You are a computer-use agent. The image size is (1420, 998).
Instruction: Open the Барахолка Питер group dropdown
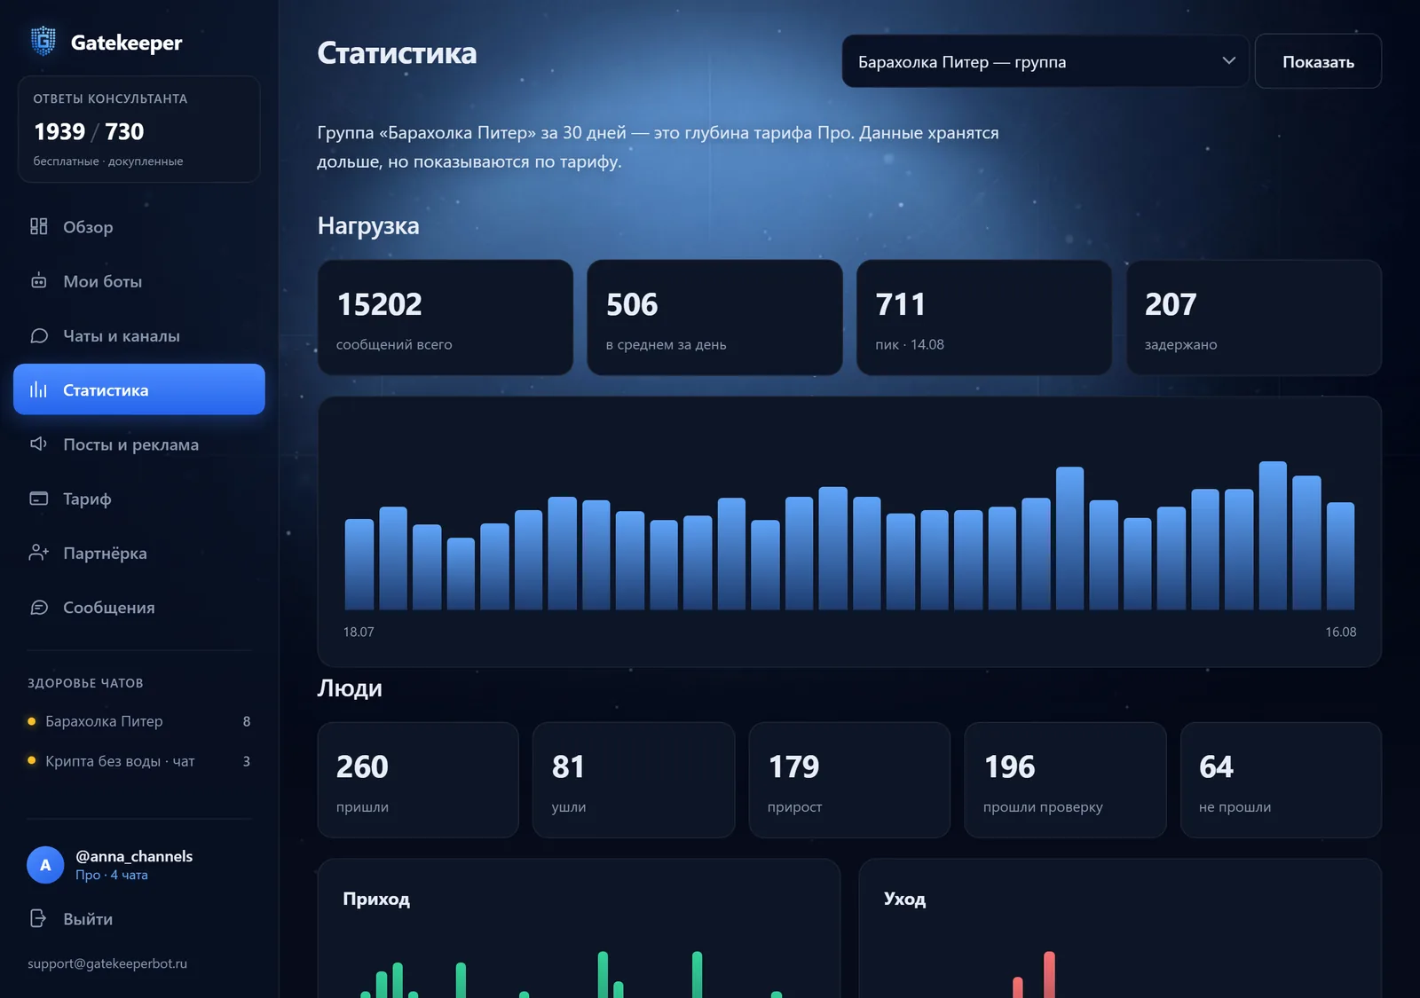coord(1045,61)
